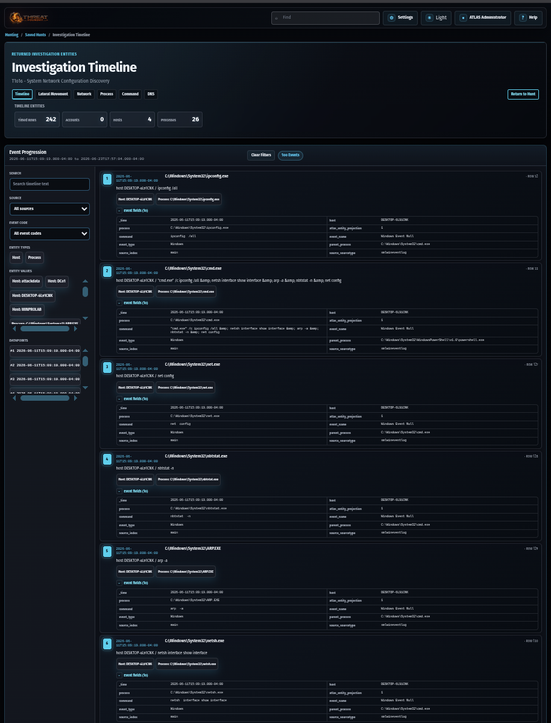
Task: Click the Datapoints scroll up arrow
Action: pyautogui.click(x=85, y=351)
